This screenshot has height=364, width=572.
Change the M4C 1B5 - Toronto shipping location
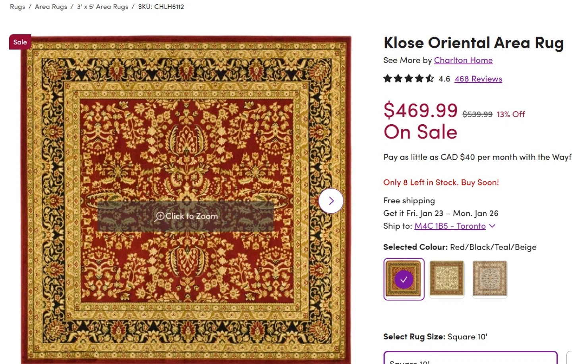[450, 226]
